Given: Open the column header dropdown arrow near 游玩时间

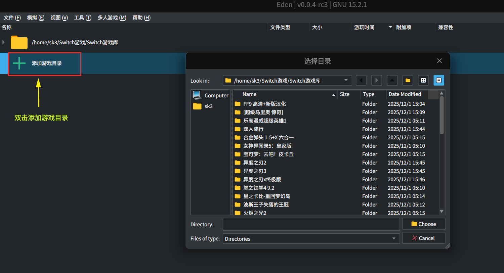Looking at the screenshot, I should point(390,27).
